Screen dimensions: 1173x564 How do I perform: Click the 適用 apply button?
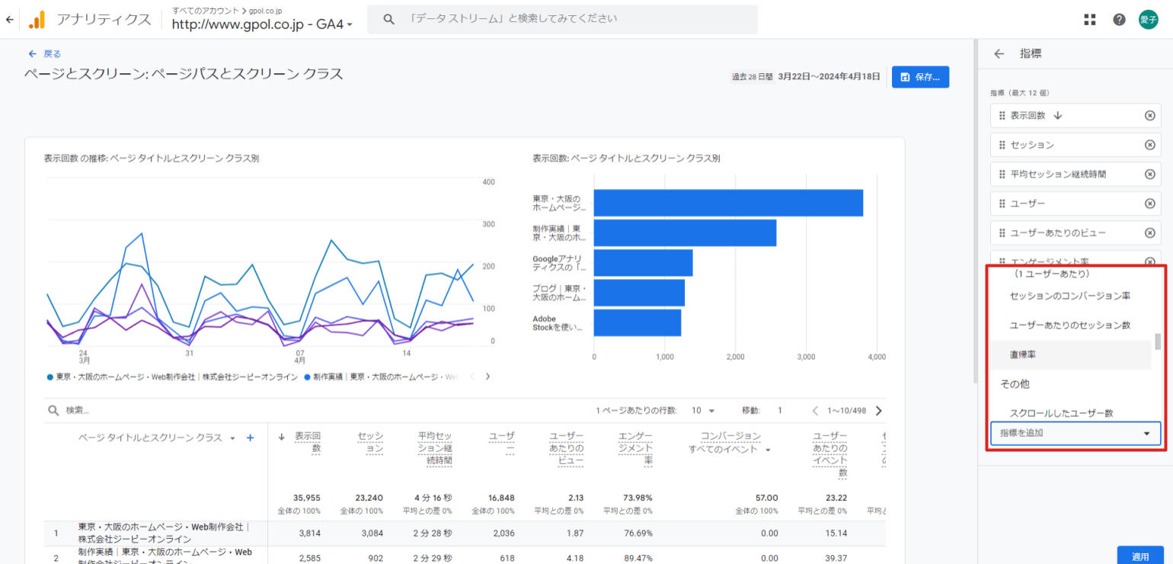(x=1140, y=556)
